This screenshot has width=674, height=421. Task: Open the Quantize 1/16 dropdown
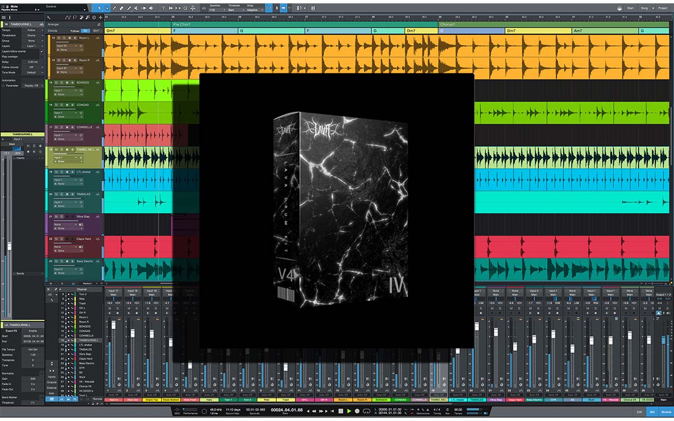(x=217, y=10)
